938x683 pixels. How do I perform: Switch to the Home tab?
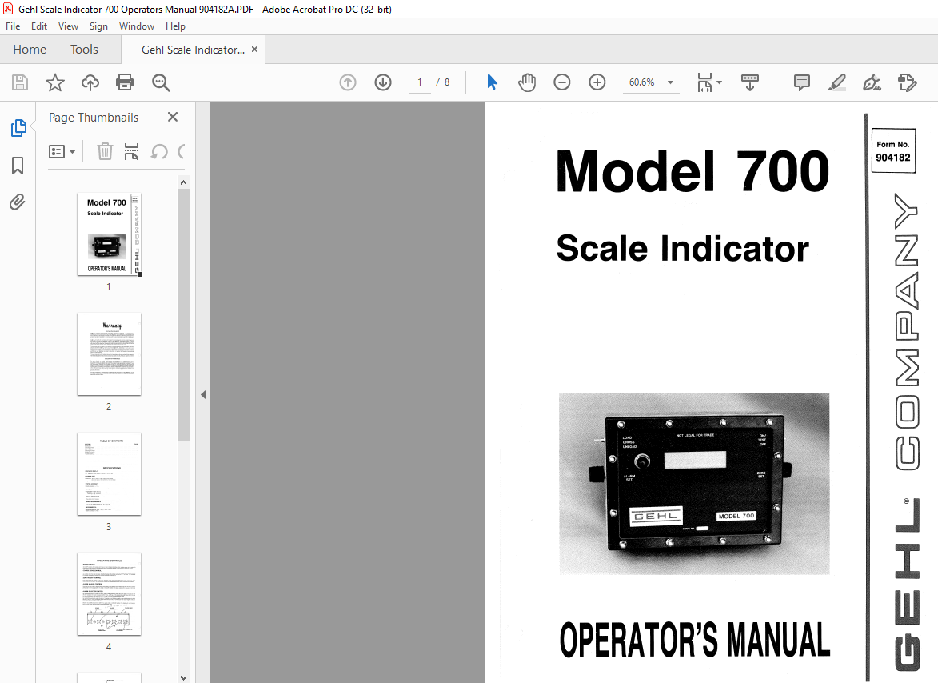pyautogui.click(x=30, y=50)
